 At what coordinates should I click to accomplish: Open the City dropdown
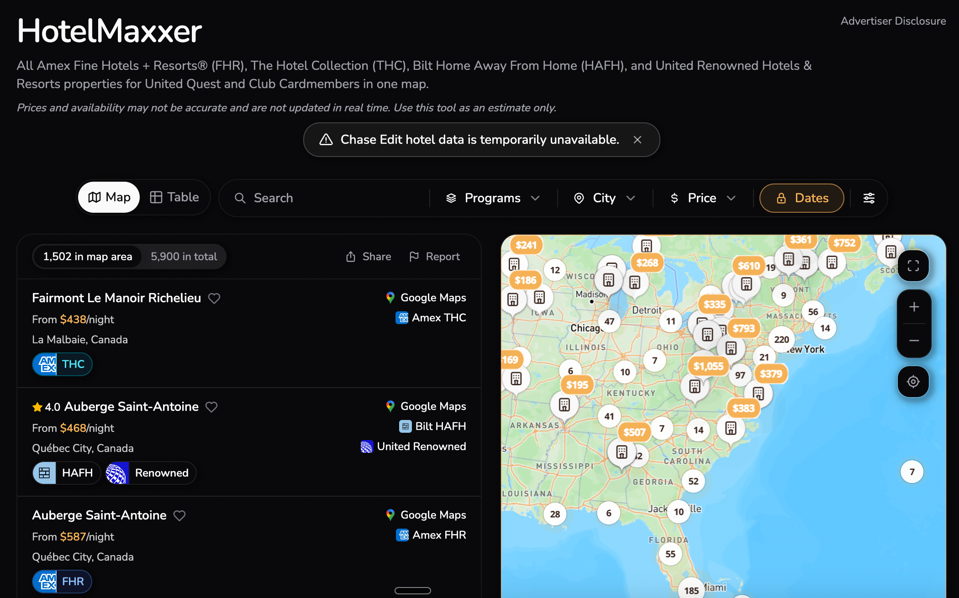tap(605, 198)
